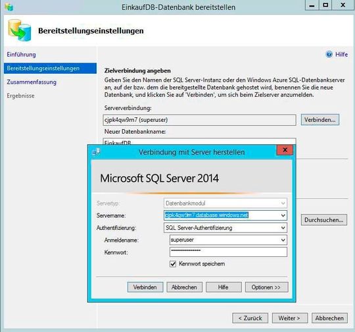Screen dimensions: 355x332
Task: Click the Hilfe button in the dialog
Action: 224,287
